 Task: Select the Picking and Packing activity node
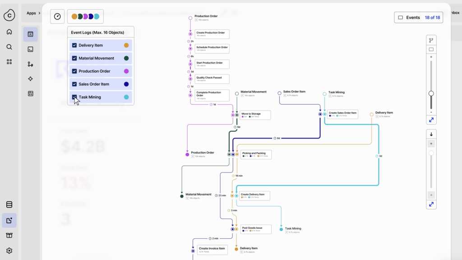[x=256, y=154]
